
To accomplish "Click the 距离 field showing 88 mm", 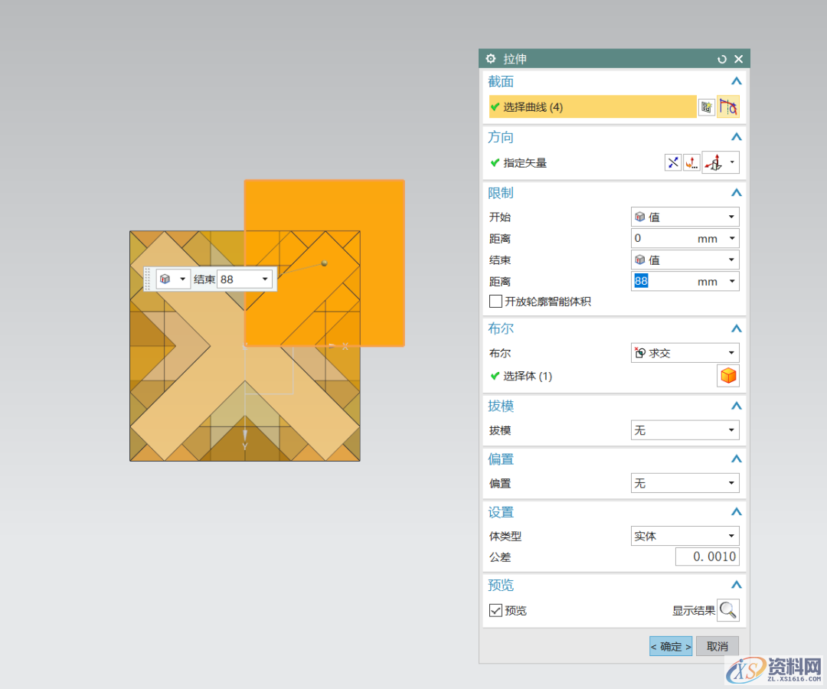I will tap(674, 281).
